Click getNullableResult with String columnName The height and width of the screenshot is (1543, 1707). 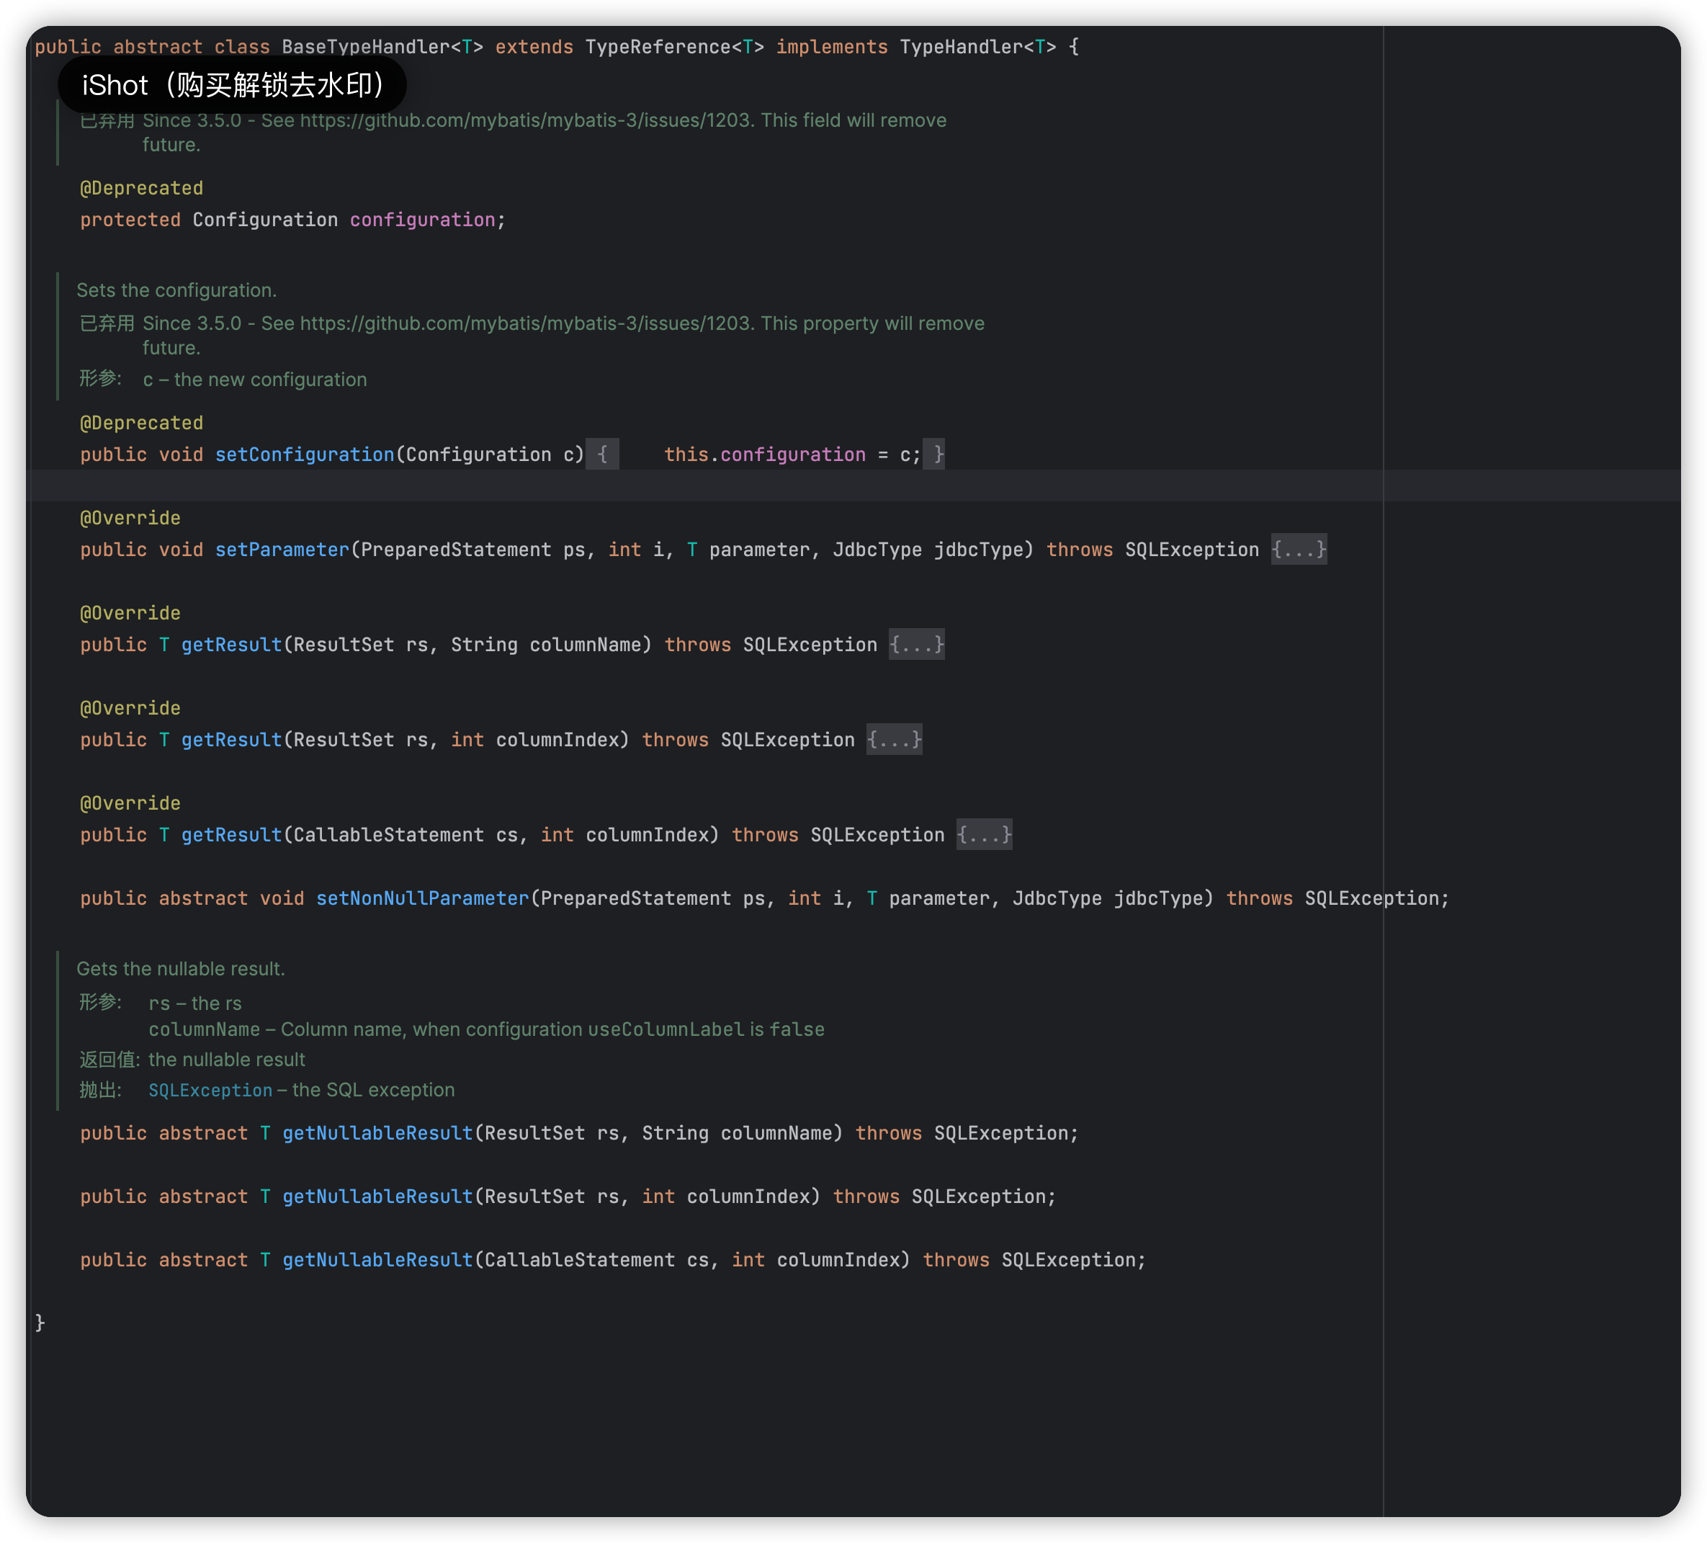click(x=377, y=1132)
